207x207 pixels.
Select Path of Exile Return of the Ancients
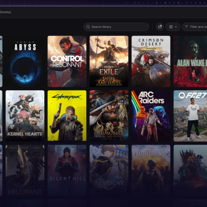(x=109, y=61)
